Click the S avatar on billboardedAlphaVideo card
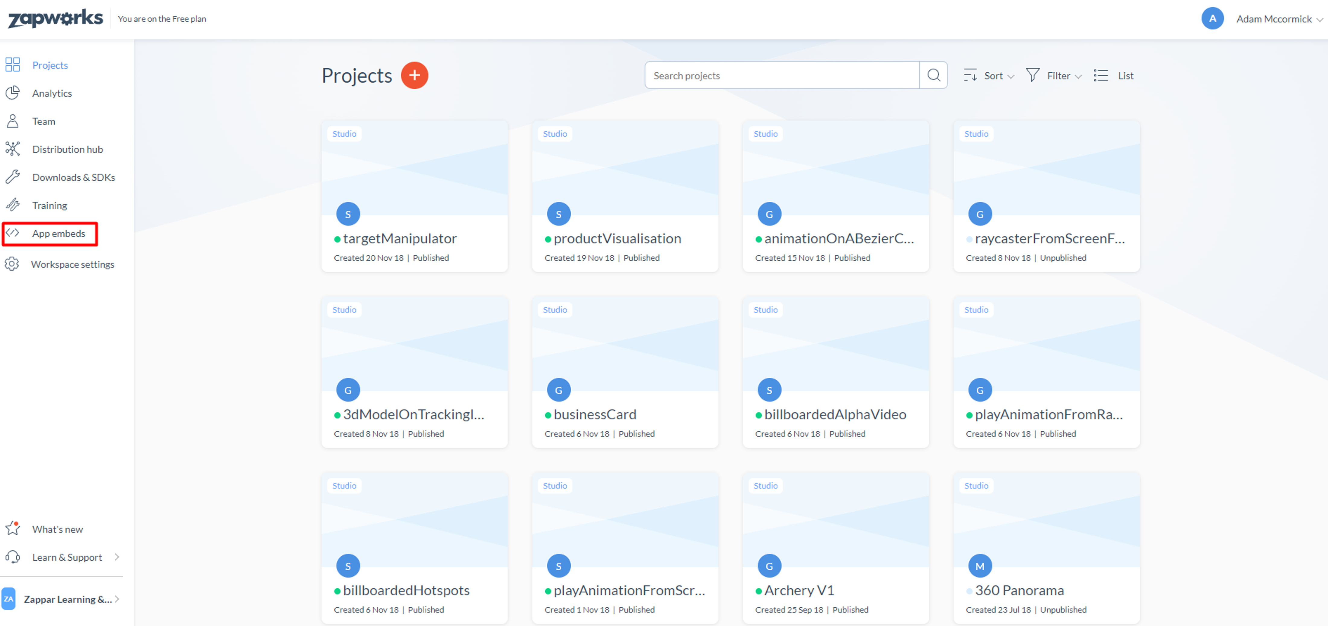 coord(769,390)
